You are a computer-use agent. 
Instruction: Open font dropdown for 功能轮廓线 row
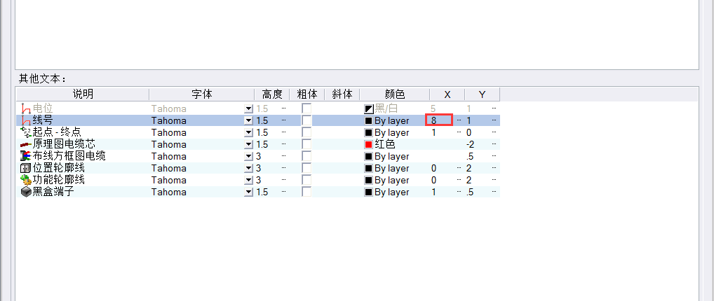tap(248, 180)
